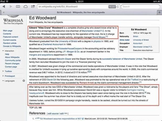Click the Ed Woodward page heading
The height and width of the screenshot is (121, 162).
pos(43,18)
